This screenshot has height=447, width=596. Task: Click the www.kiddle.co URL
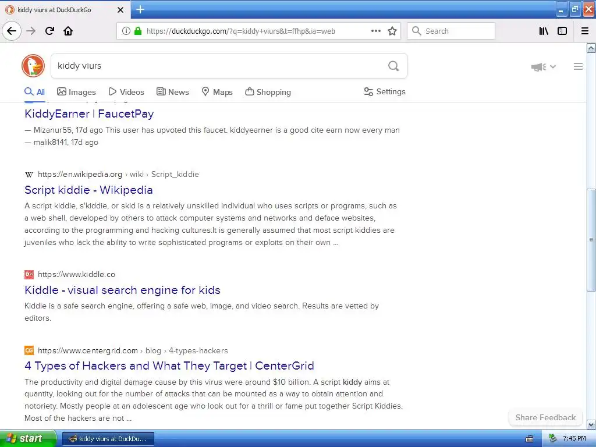pyautogui.click(x=76, y=275)
